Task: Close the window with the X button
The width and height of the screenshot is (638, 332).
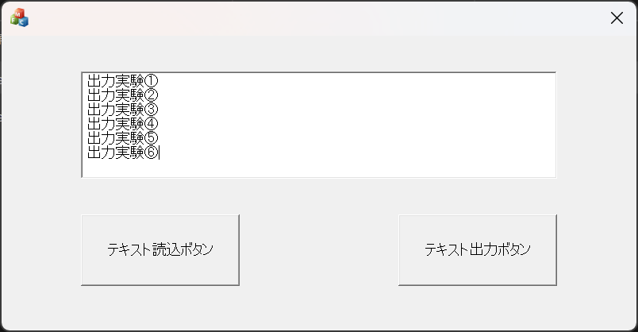Action: [x=617, y=18]
